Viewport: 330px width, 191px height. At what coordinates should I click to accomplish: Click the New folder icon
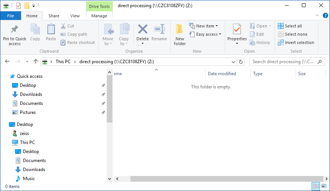click(x=180, y=29)
